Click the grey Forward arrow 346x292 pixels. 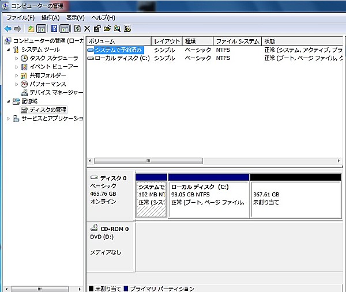point(18,29)
